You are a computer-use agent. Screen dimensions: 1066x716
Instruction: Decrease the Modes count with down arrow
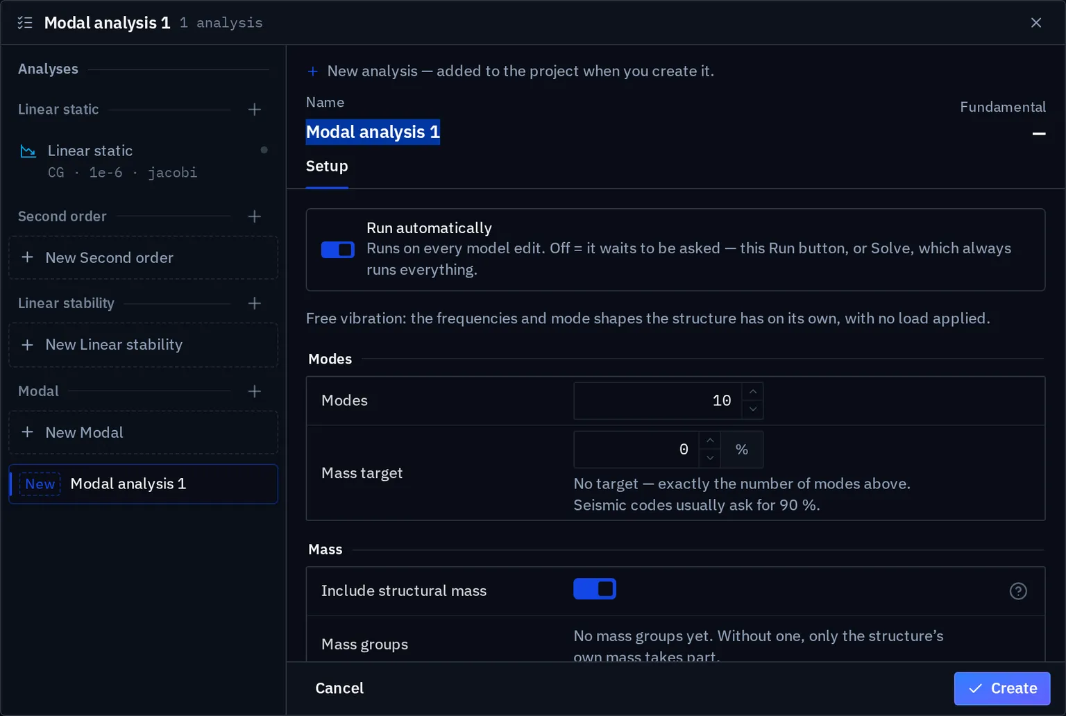coord(753,410)
